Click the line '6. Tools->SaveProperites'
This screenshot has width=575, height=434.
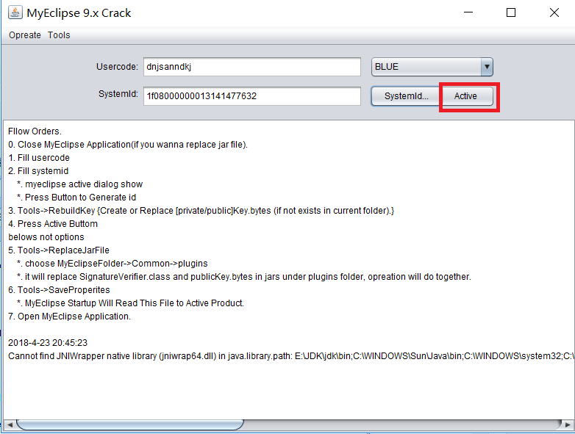click(x=59, y=290)
